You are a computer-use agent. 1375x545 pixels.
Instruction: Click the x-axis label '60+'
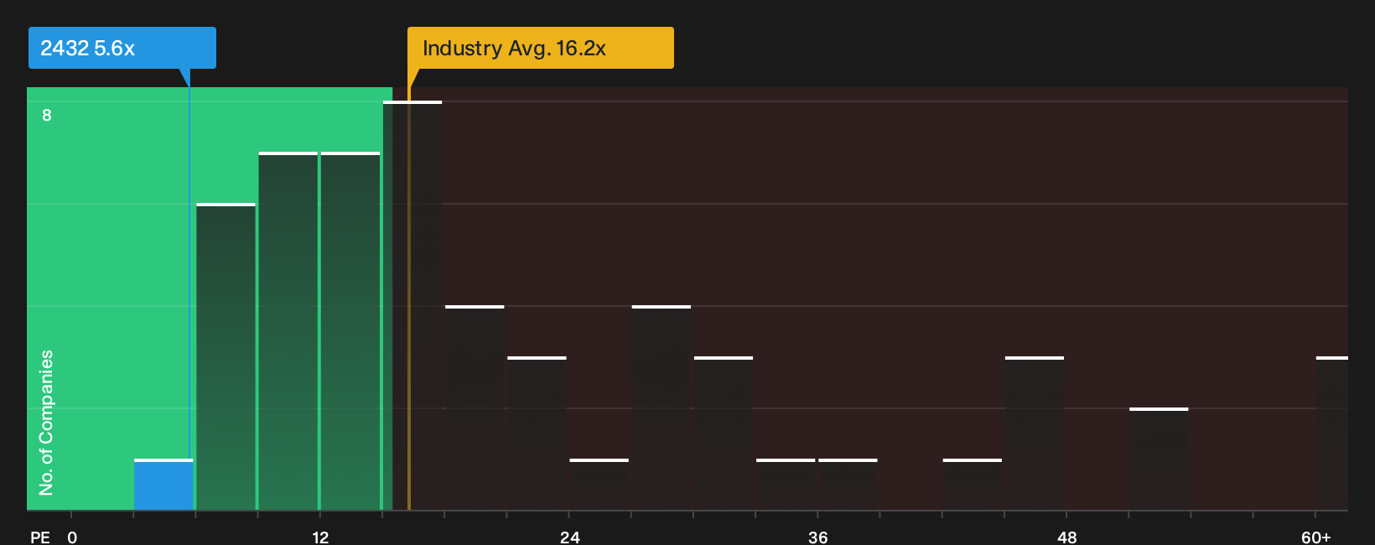[x=1316, y=537]
